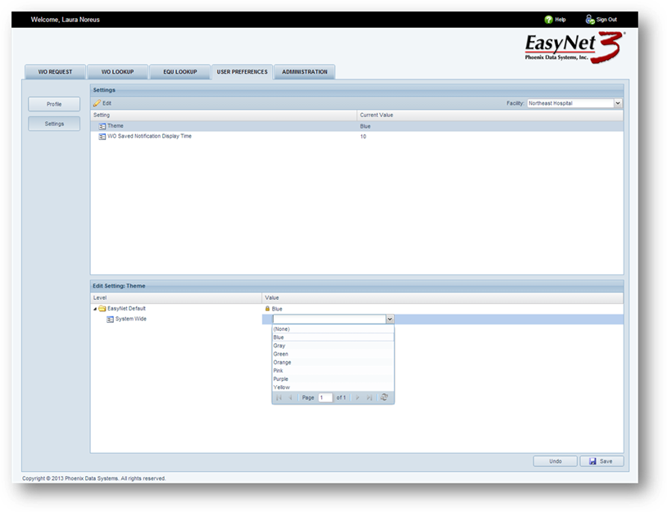Click the EasyNet Default folder icon
667x512 pixels.
click(x=102, y=308)
